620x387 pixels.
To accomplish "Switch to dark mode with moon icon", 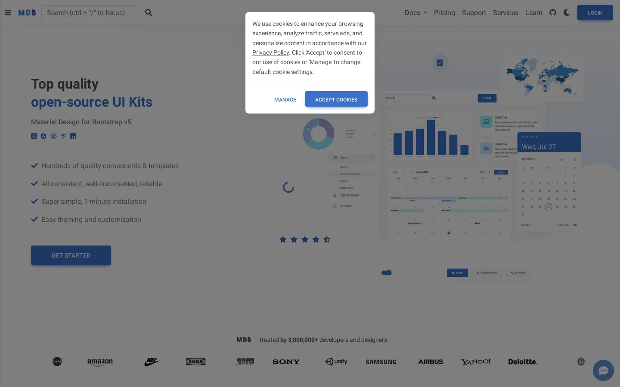I will (567, 12).
